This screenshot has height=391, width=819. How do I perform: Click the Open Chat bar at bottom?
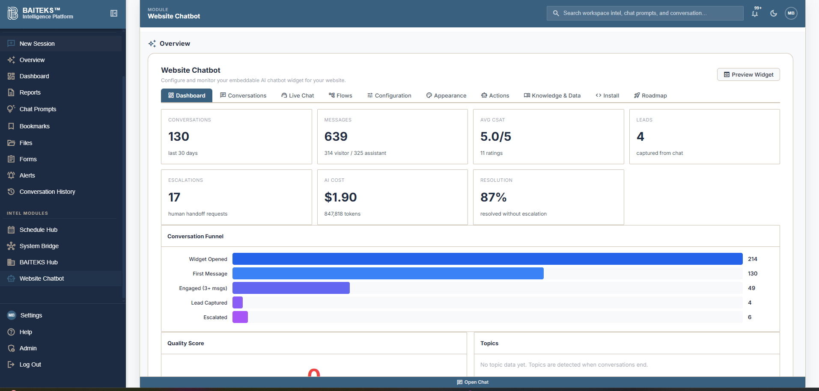(473, 382)
